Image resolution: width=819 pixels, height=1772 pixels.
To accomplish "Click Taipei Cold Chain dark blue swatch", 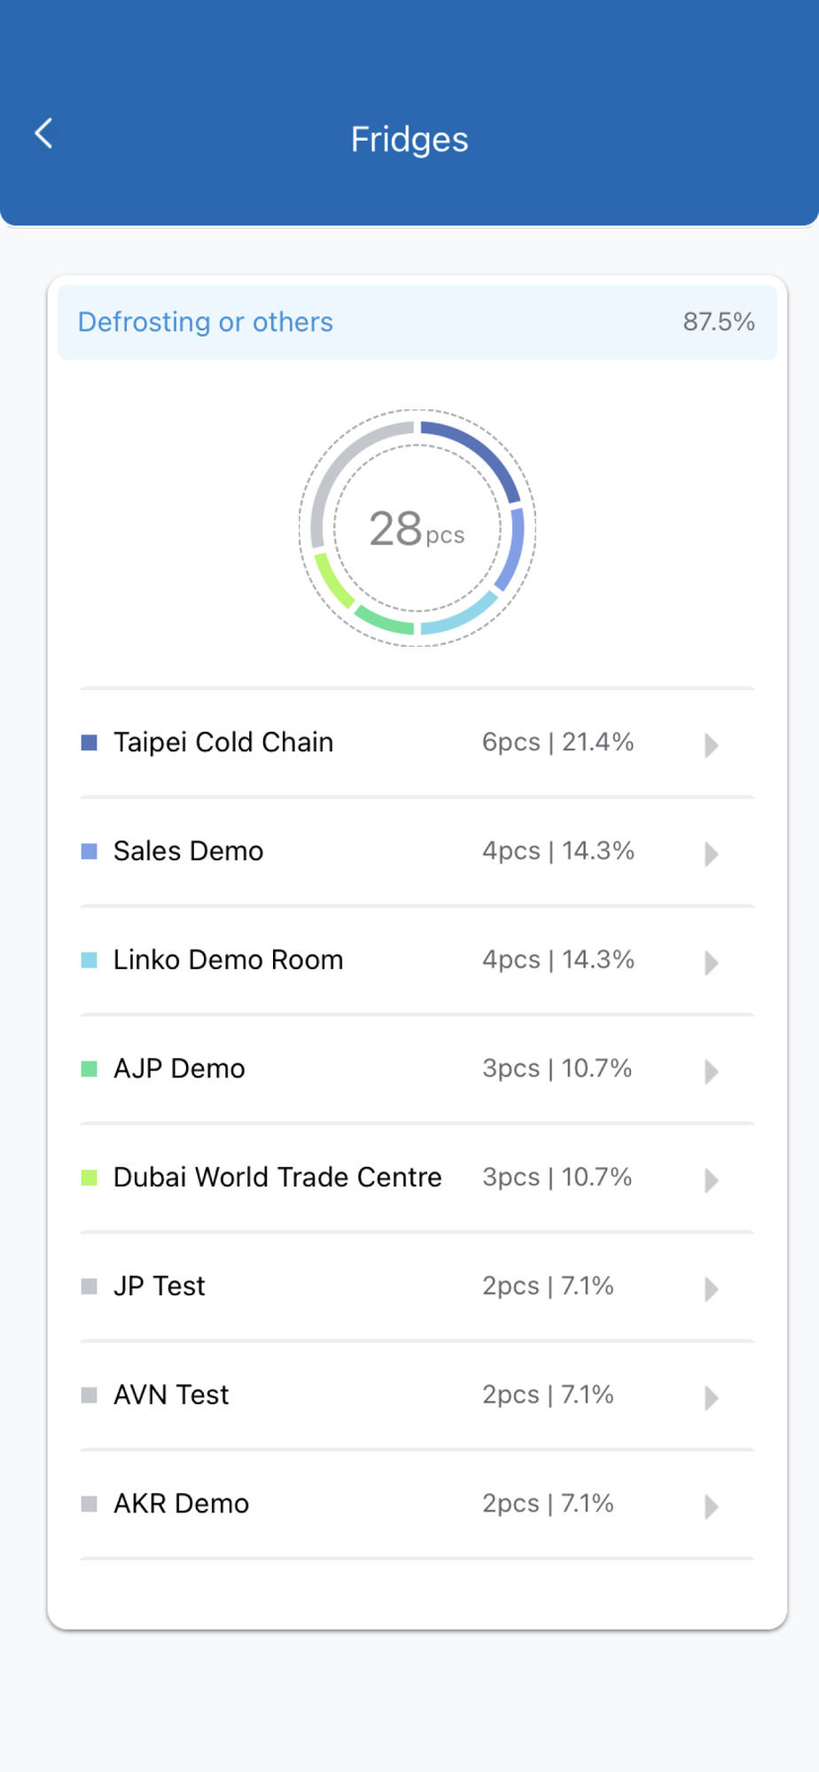I will coord(89,742).
